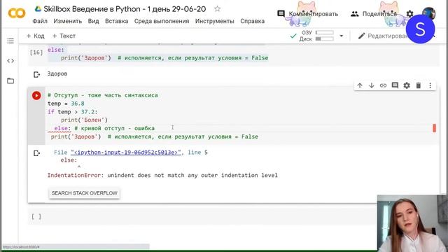Open the Файл menu
Image resolution: width=448 pixels, height=252 pixels.
pos(40,21)
